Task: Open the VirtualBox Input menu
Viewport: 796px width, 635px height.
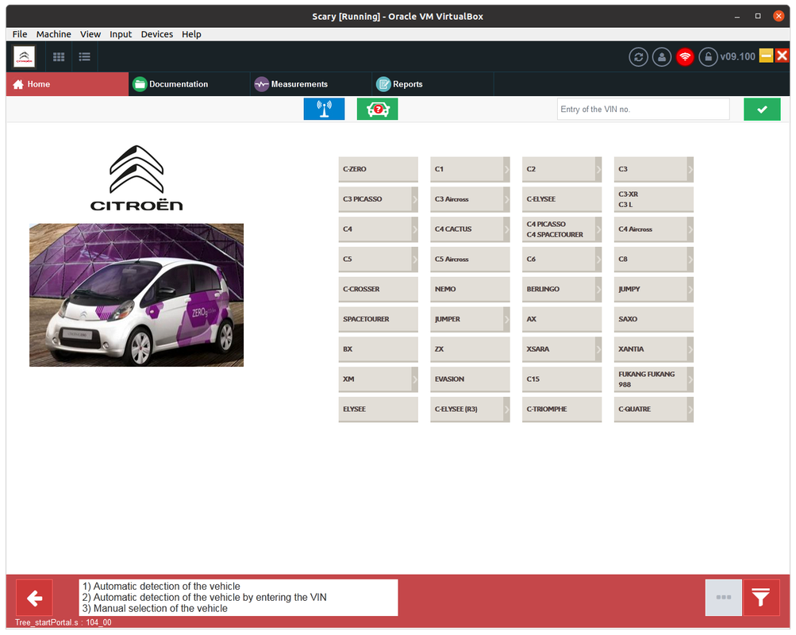Action: 121,34
